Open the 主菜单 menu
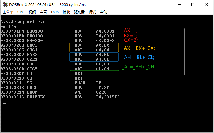 (x=8, y=12)
